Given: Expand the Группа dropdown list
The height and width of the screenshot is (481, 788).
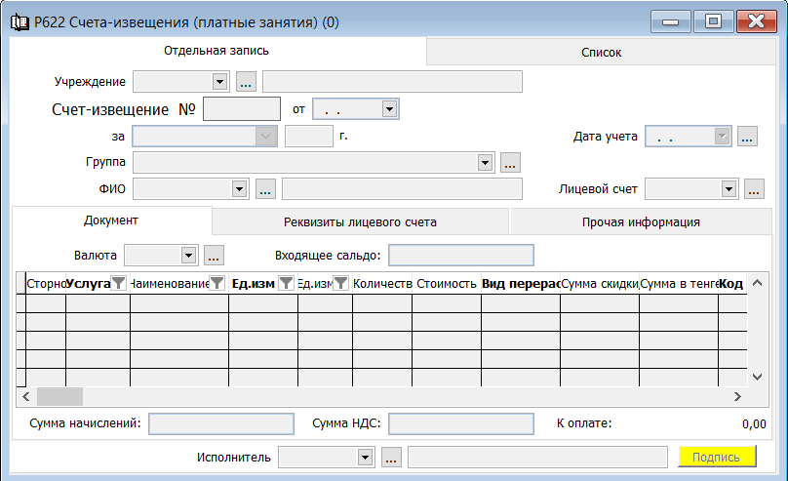Looking at the screenshot, I should [485, 163].
